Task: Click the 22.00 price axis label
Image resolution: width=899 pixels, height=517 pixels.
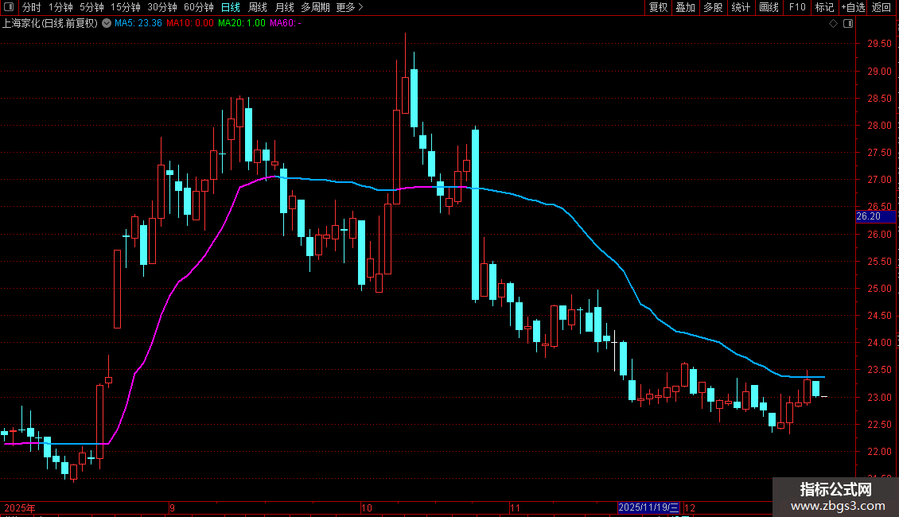Action: click(879, 452)
